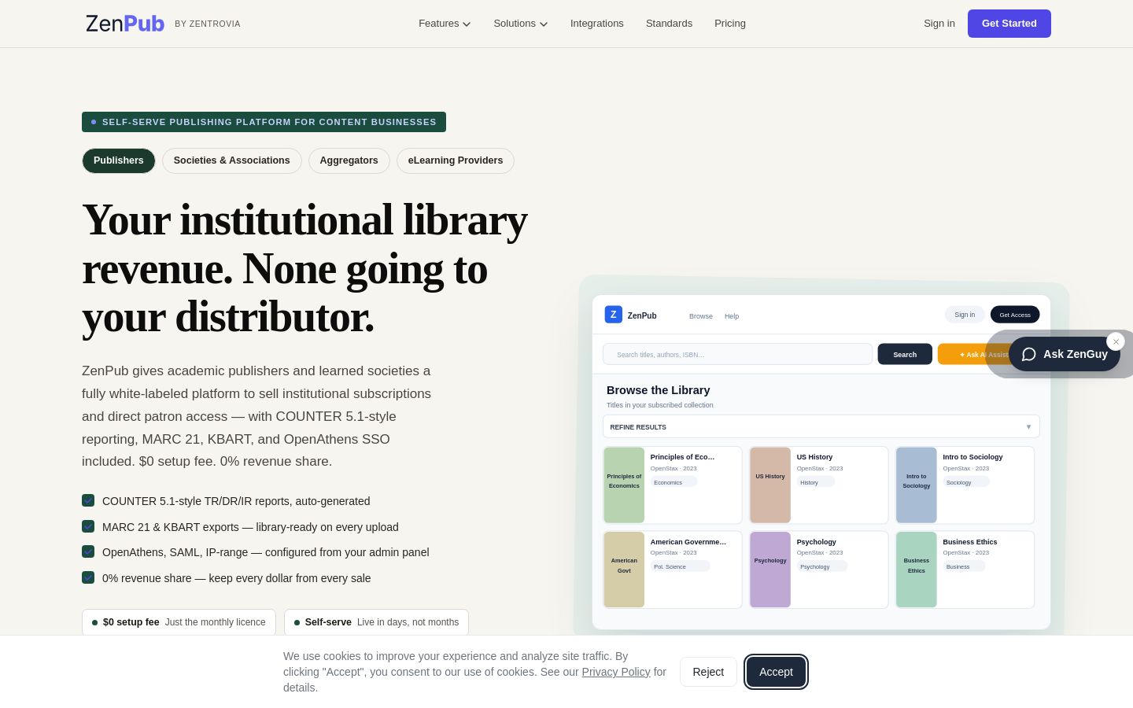Expand the Refine Results dropdown

821,426
